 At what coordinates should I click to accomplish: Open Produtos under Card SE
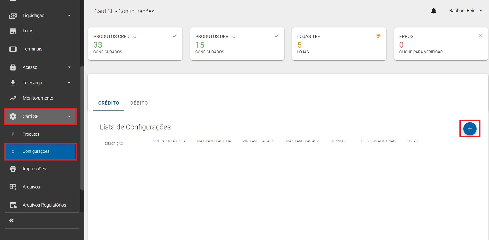click(x=31, y=134)
